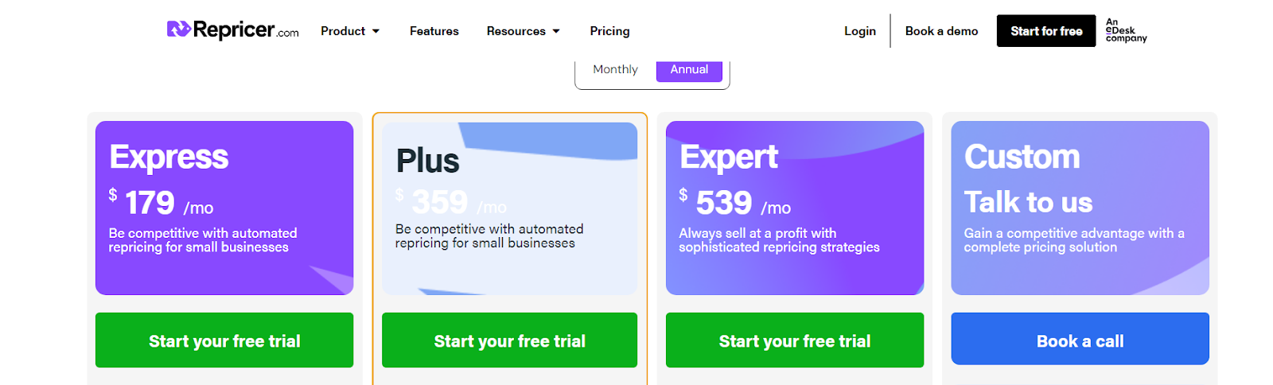1273x385 pixels.
Task: Expand the Product dropdown arrow
Action: (376, 32)
